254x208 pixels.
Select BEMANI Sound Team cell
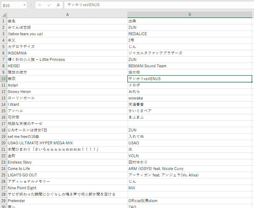pos(190,66)
